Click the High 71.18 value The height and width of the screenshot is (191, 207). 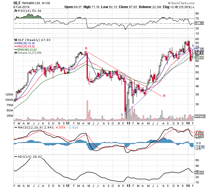(91, 7)
